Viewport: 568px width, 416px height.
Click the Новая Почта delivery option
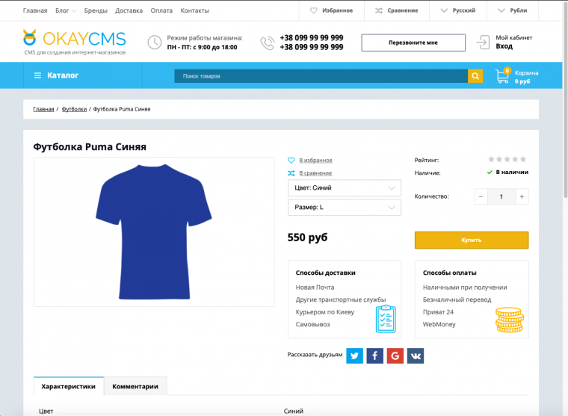pyautogui.click(x=315, y=287)
